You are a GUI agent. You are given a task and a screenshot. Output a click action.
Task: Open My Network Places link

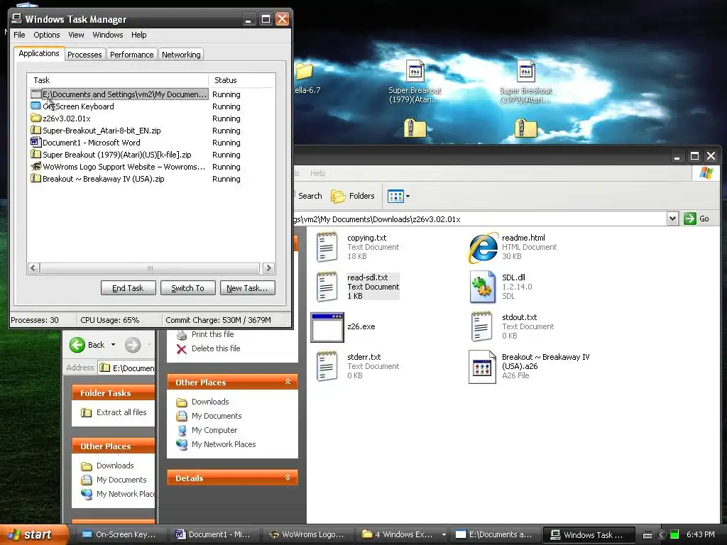click(224, 444)
